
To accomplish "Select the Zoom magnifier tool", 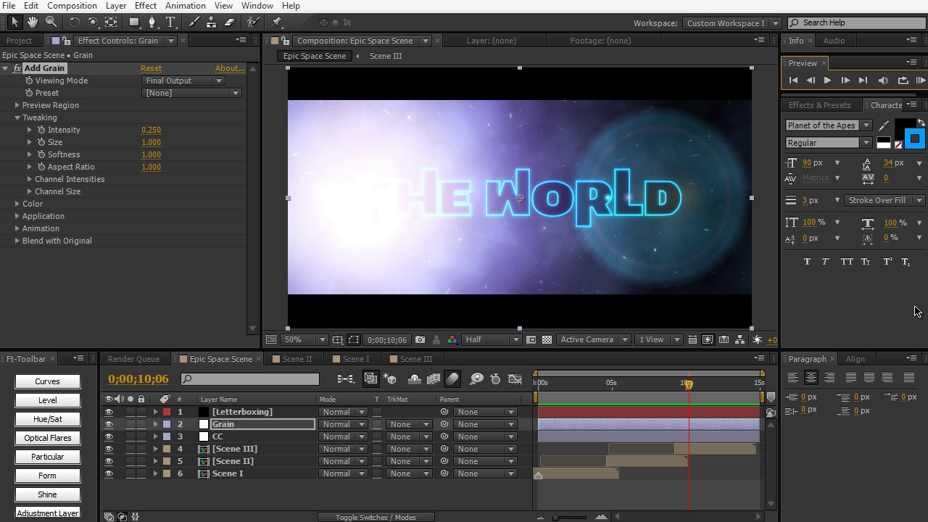I will [51, 22].
